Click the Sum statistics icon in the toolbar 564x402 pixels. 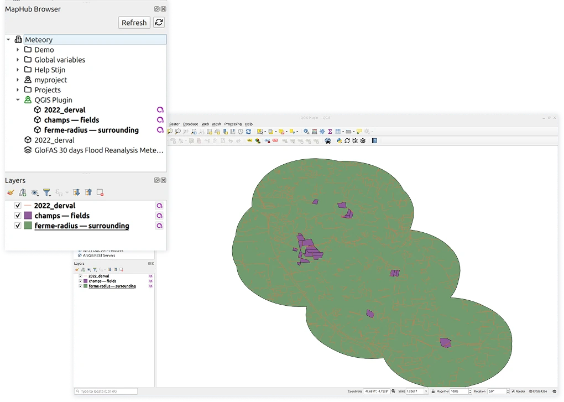pos(330,131)
